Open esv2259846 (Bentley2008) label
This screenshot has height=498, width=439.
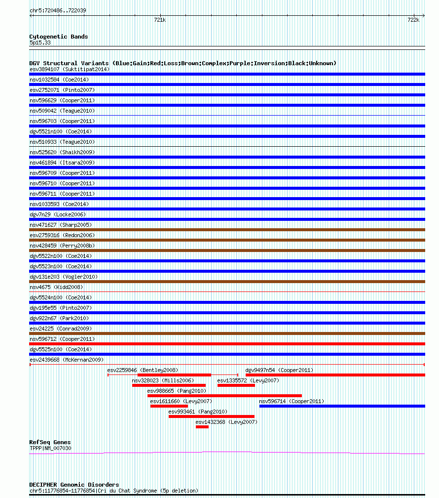pos(143,371)
